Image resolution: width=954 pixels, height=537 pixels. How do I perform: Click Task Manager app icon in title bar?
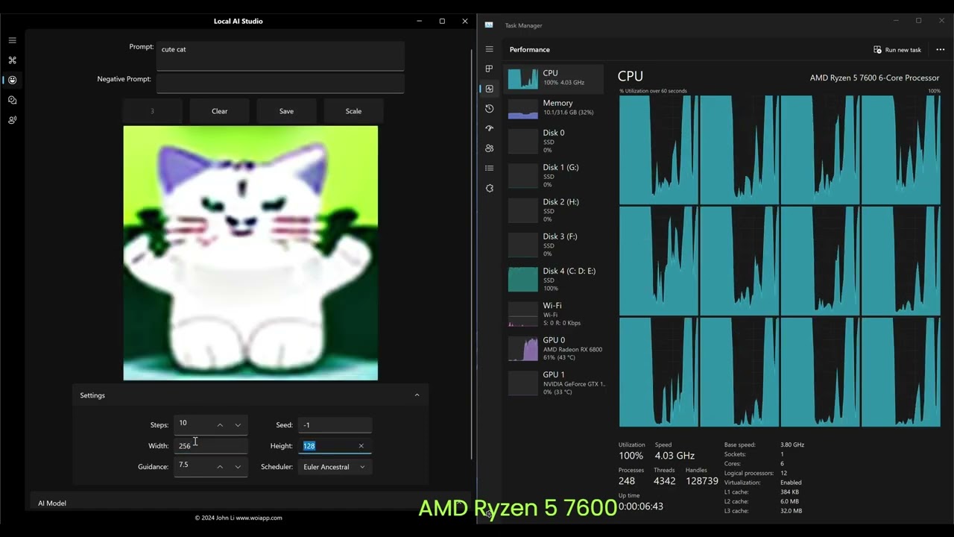(x=489, y=25)
